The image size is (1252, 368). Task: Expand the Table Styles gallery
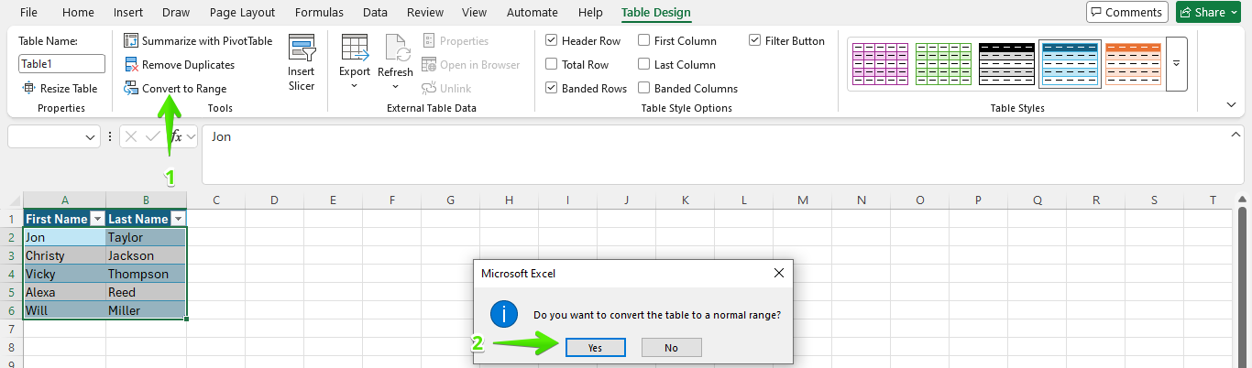1176,64
